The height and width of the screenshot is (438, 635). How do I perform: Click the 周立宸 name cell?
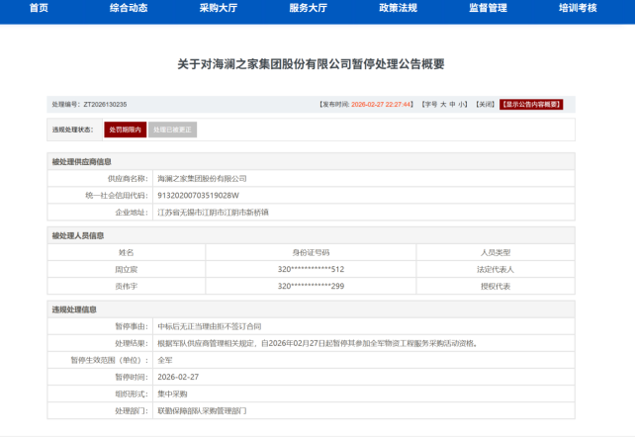pos(126,269)
